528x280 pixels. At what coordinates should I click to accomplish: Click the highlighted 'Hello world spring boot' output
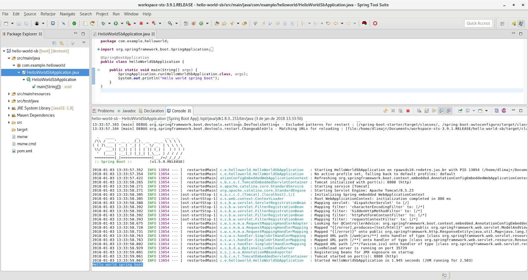[117, 265]
